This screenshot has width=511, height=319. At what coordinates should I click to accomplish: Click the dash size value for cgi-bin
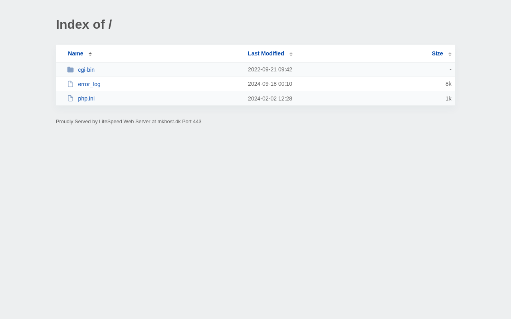[450, 69]
